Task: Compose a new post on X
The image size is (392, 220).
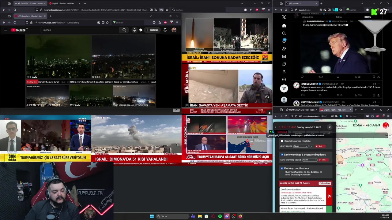Action: coord(284,88)
